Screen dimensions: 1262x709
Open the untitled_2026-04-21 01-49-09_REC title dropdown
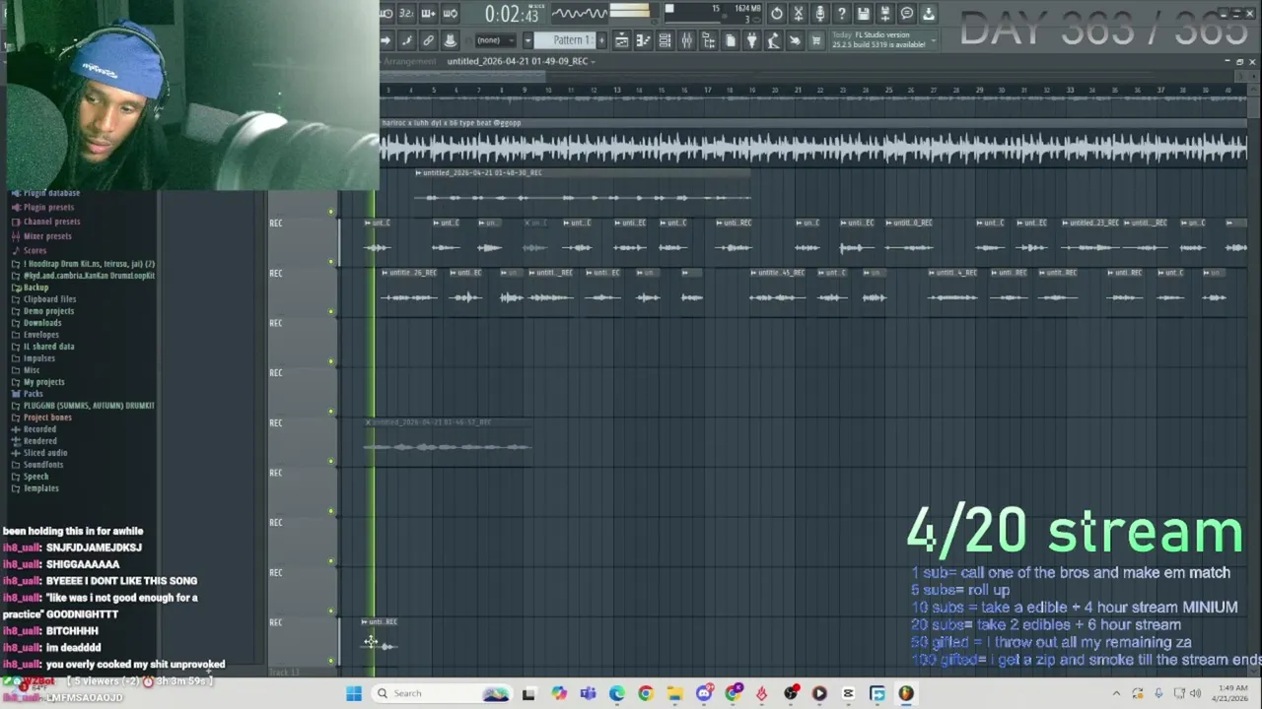(520, 61)
